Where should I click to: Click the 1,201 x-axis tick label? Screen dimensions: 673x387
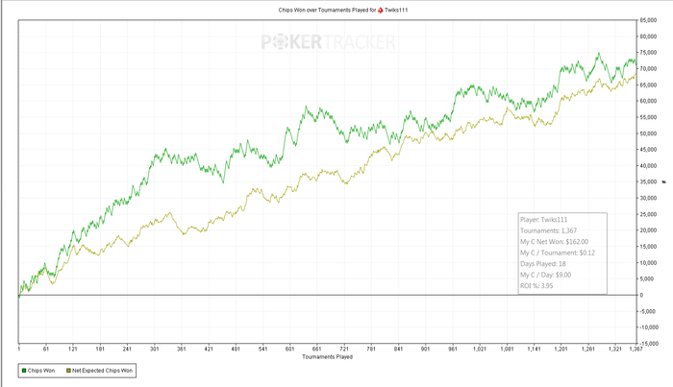(561, 349)
